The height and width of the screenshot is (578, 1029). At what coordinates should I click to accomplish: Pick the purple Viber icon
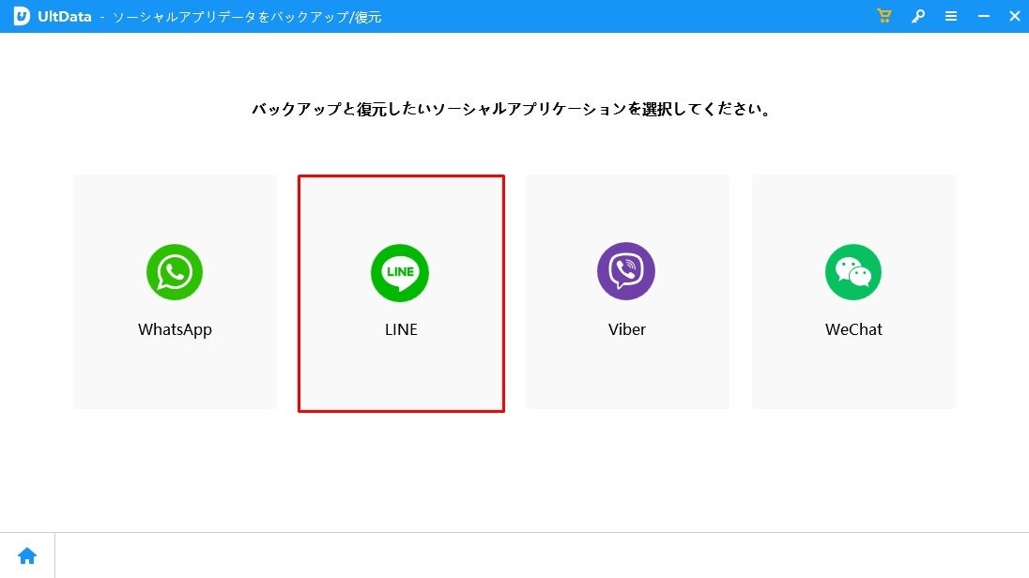tap(626, 271)
